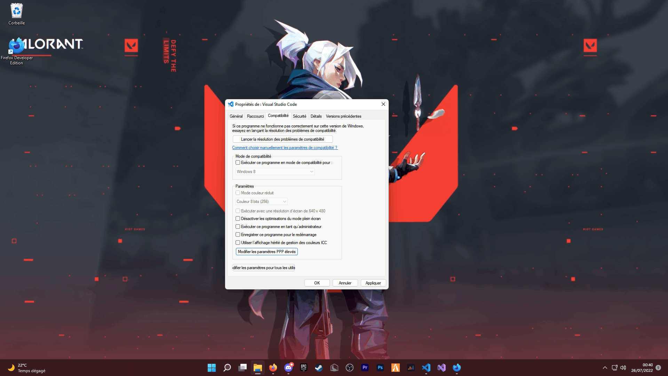This screenshot has height=376, width=668.
Task: Expand the system tray hidden icons chevron
Action: pos(605,368)
